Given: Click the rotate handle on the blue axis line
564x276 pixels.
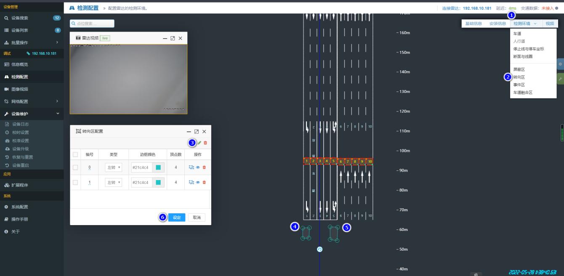Looking at the screenshot, I should click(319, 249).
